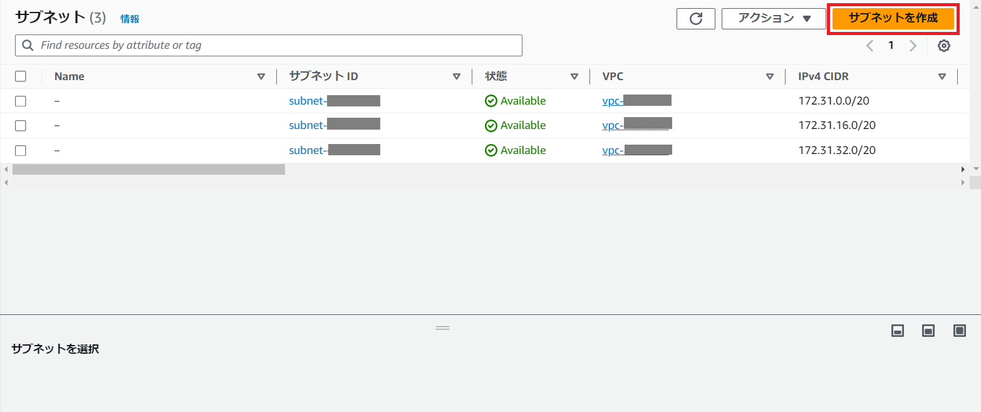981x412 pixels.
Task: Click the サブネットを作成 button
Action: (x=893, y=19)
